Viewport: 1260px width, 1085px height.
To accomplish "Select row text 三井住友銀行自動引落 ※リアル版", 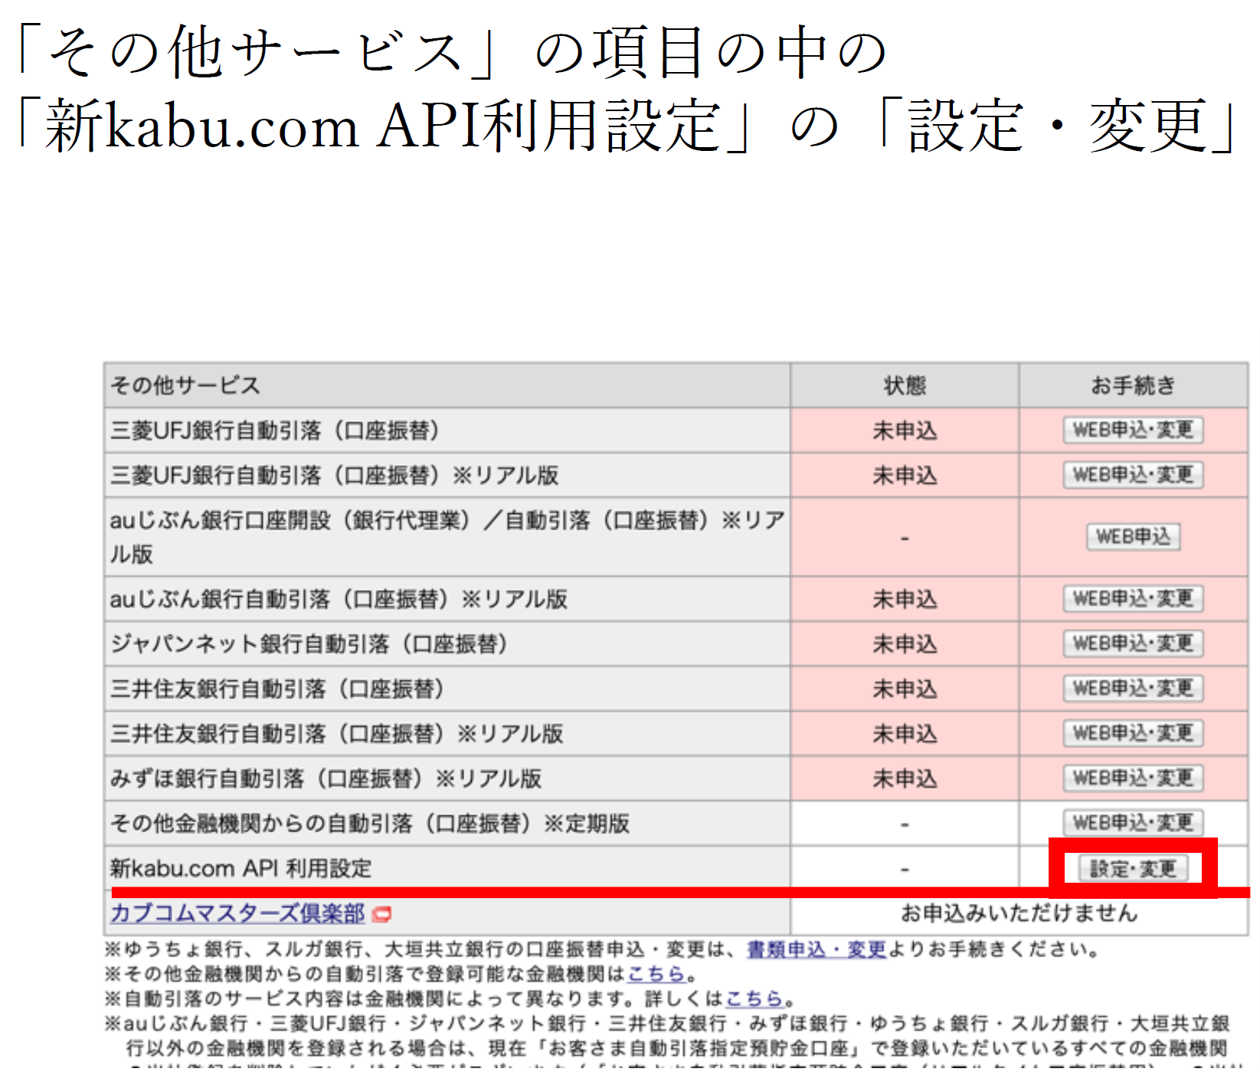I will coord(336,733).
